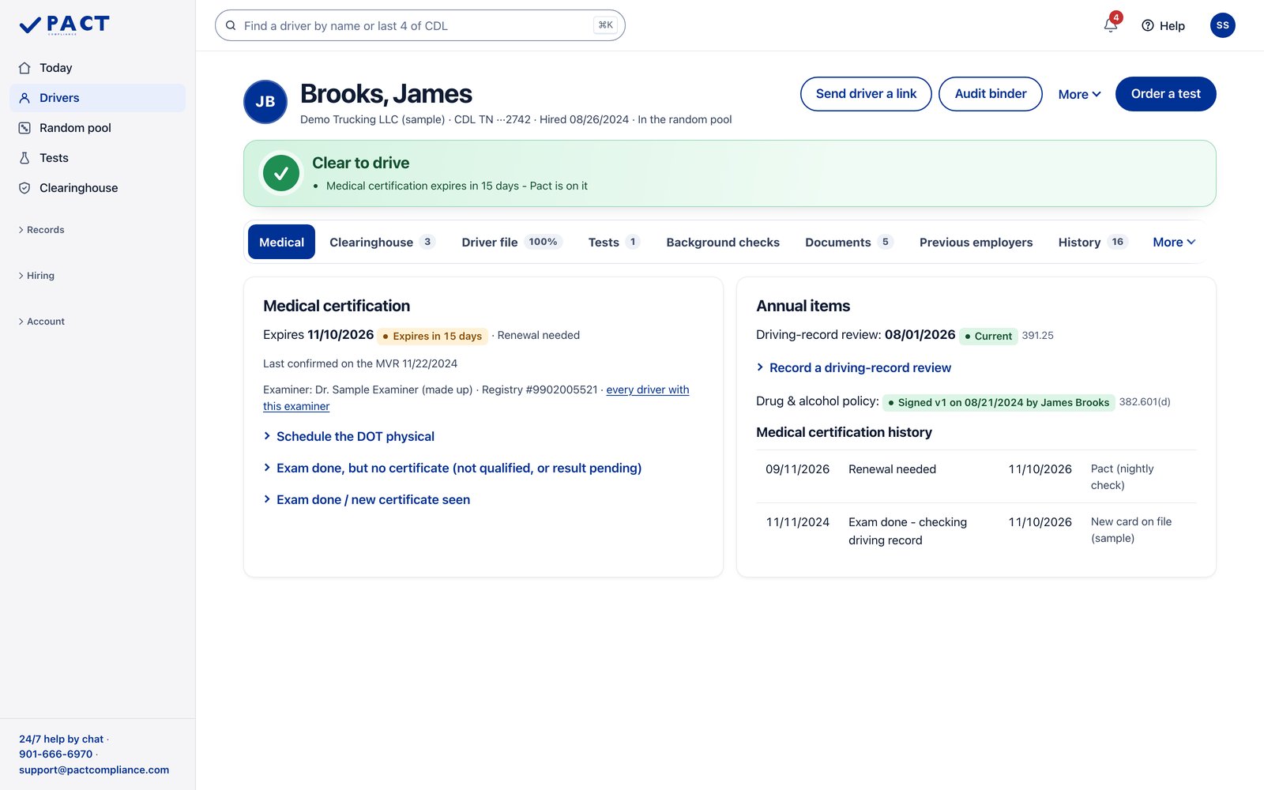
Task: Switch to the Clearinghouse tab
Action: click(382, 242)
